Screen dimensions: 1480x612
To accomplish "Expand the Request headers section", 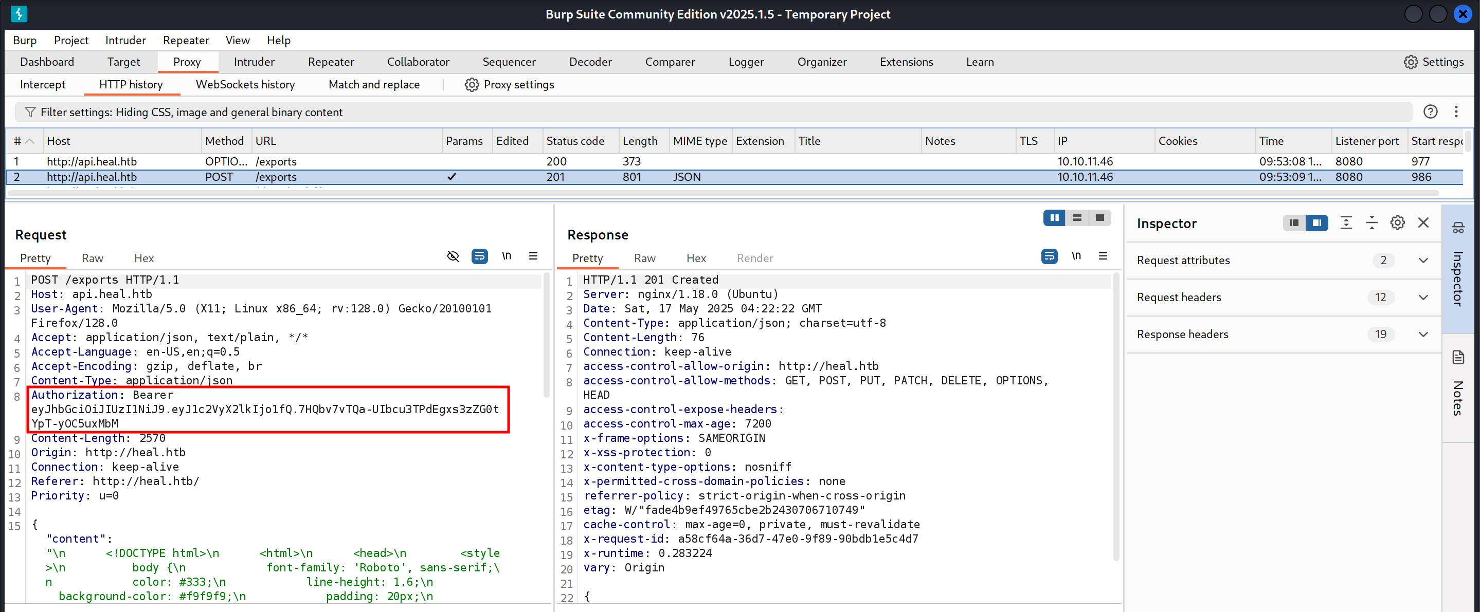I will pyautogui.click(x=1422, y=298).
